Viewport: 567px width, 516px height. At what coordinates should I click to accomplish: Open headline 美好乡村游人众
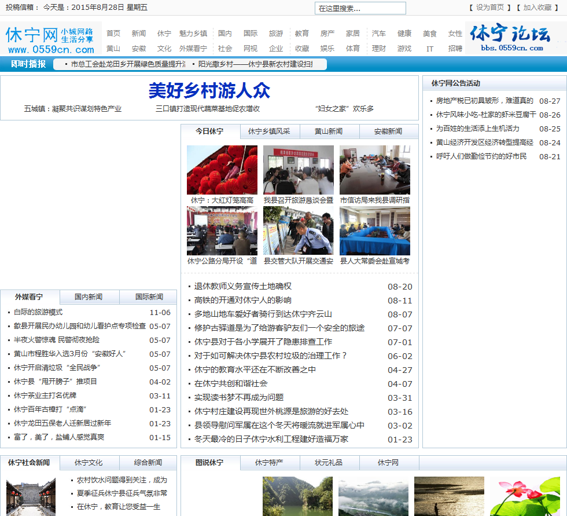pyautogui.click(x=209, y=90)
